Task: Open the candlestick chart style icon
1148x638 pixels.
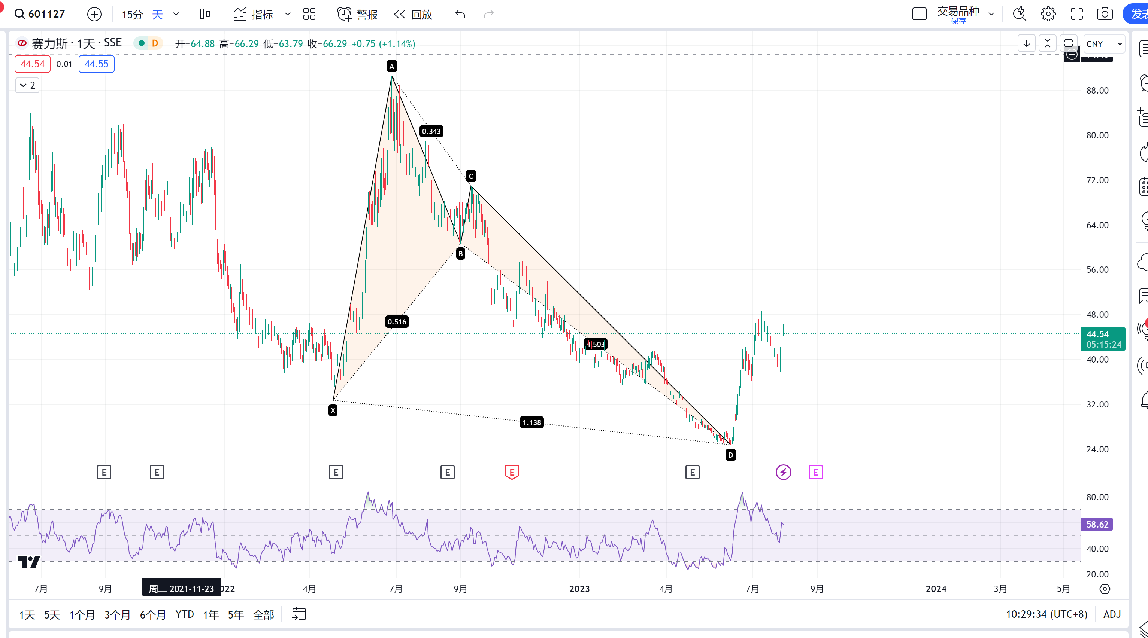Action: click(205, 14)
